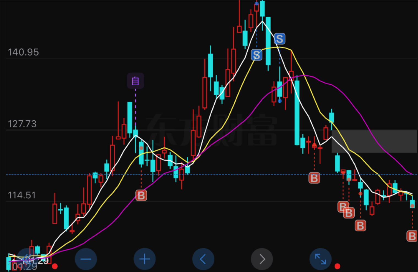Tap the double-chevron jump-to-earliest button

[x=27, y=259]
